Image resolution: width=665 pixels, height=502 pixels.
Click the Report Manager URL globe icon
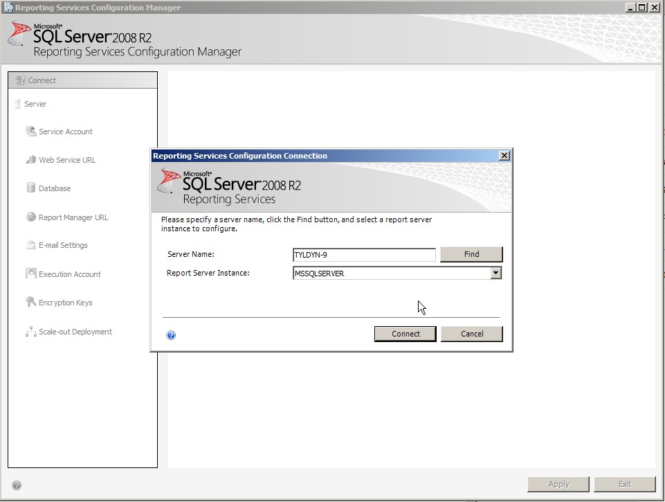tap(30, 217)
